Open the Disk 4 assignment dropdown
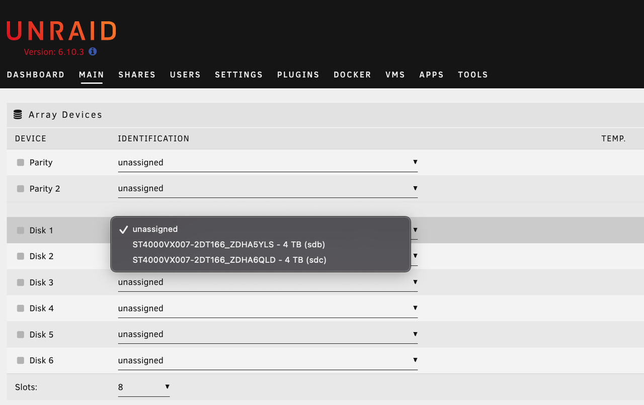Image resolution: width=644 pixels, height=405 pixels. tap(415, 308)
